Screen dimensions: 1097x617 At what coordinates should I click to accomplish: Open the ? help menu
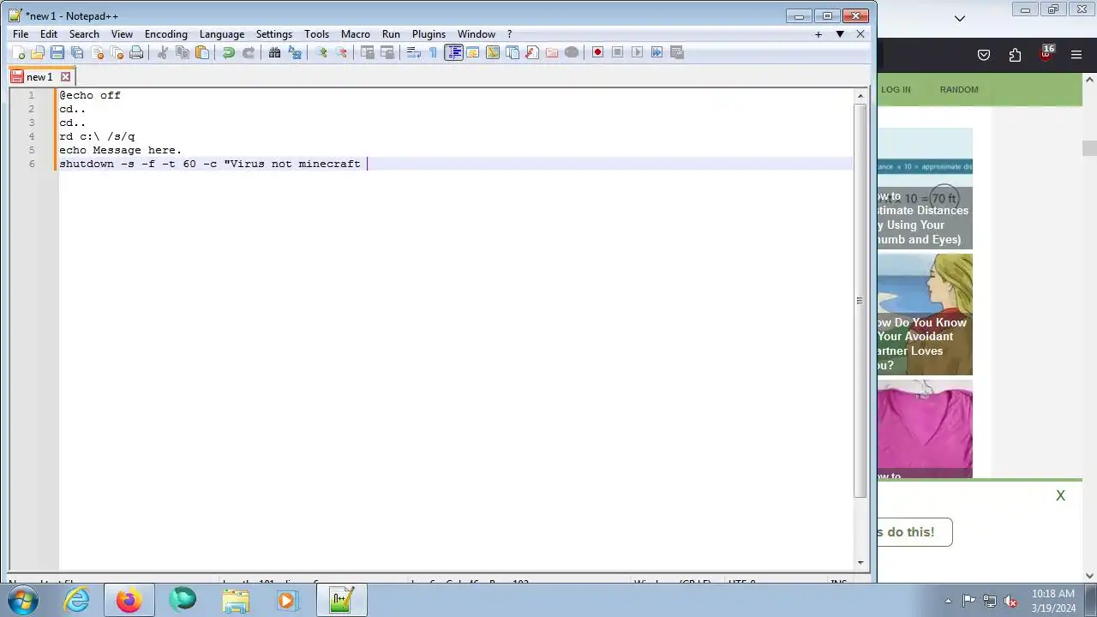509,34
